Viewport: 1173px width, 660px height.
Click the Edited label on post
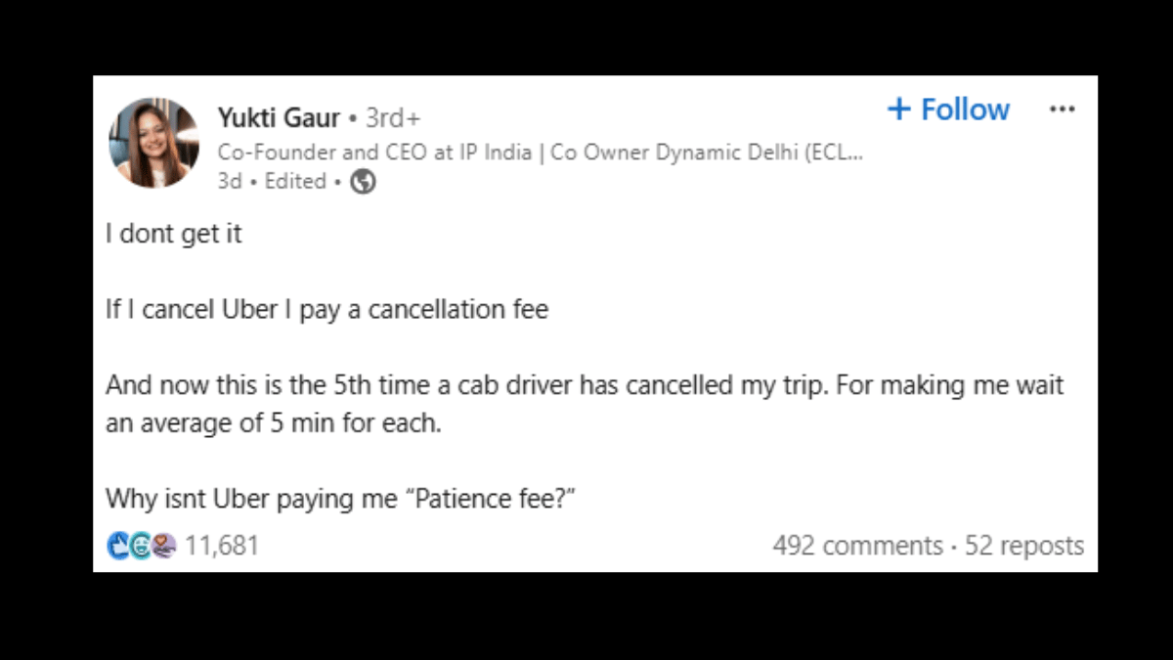295,182
